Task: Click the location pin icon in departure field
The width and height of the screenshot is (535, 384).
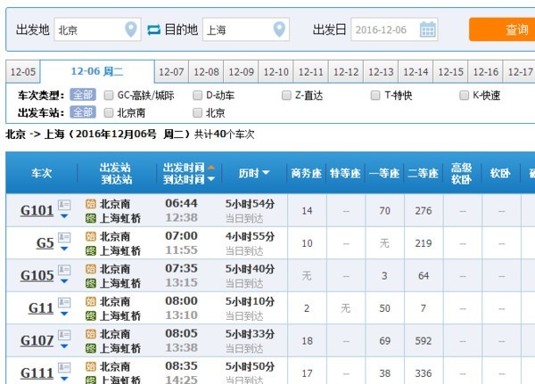Action: tap(131, 29)
